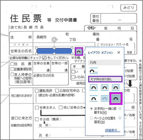Check the 記載事項証明 checkbox
This screenshot has width=143, height=140.
point(12,69)
